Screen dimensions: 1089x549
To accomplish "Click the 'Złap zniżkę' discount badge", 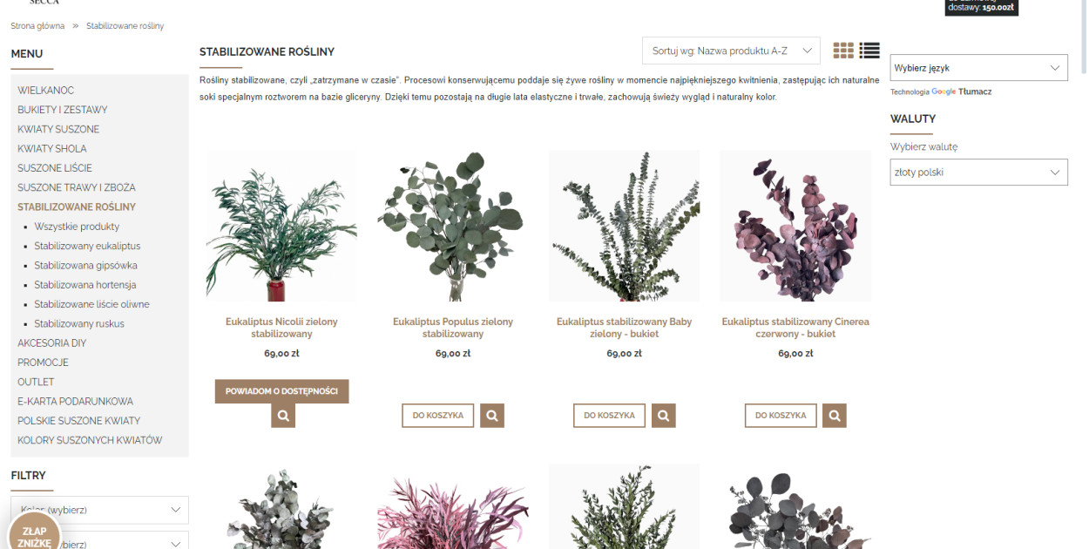I will (x=35, y=534).
